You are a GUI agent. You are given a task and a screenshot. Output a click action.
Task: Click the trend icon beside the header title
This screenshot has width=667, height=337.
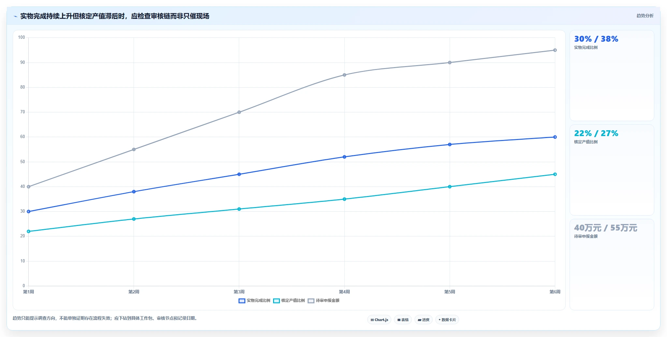[15, 16]
